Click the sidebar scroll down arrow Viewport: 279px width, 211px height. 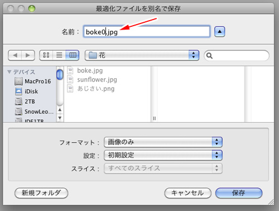60,118
